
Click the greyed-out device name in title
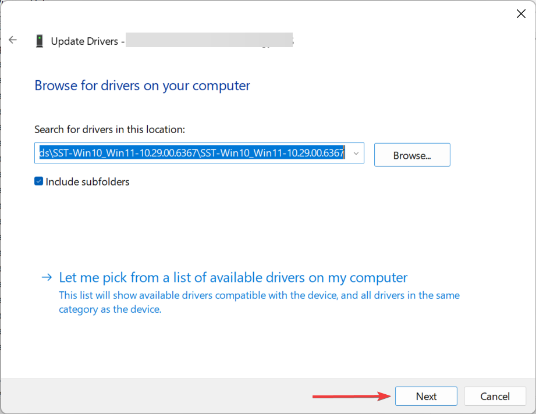210,41
